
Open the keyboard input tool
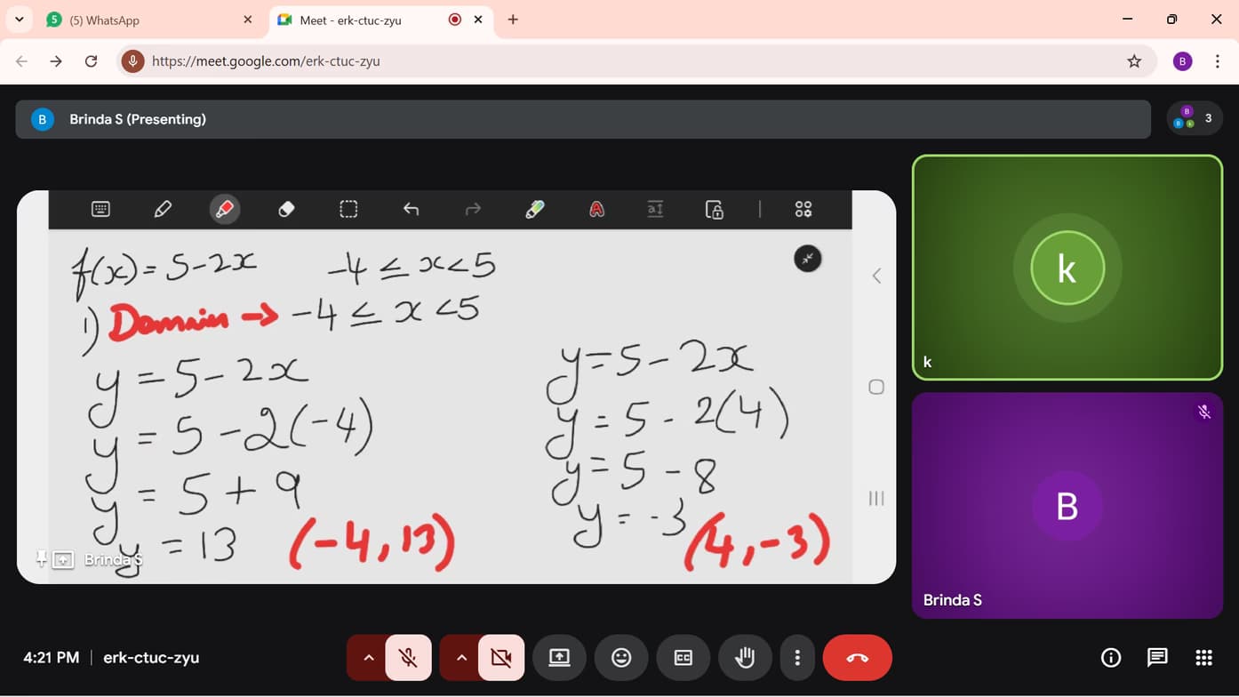pyautogui.click(x=100, y=209)
